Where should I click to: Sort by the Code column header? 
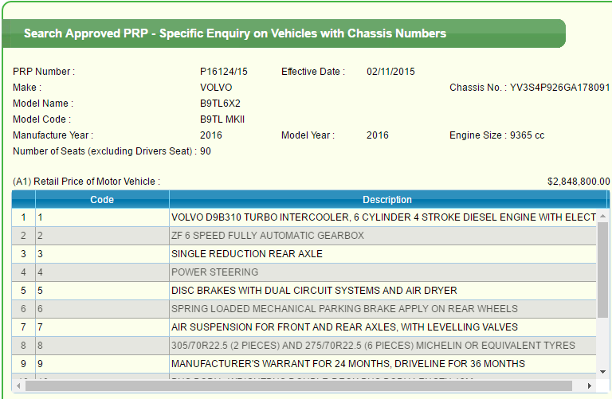(102, 200)
